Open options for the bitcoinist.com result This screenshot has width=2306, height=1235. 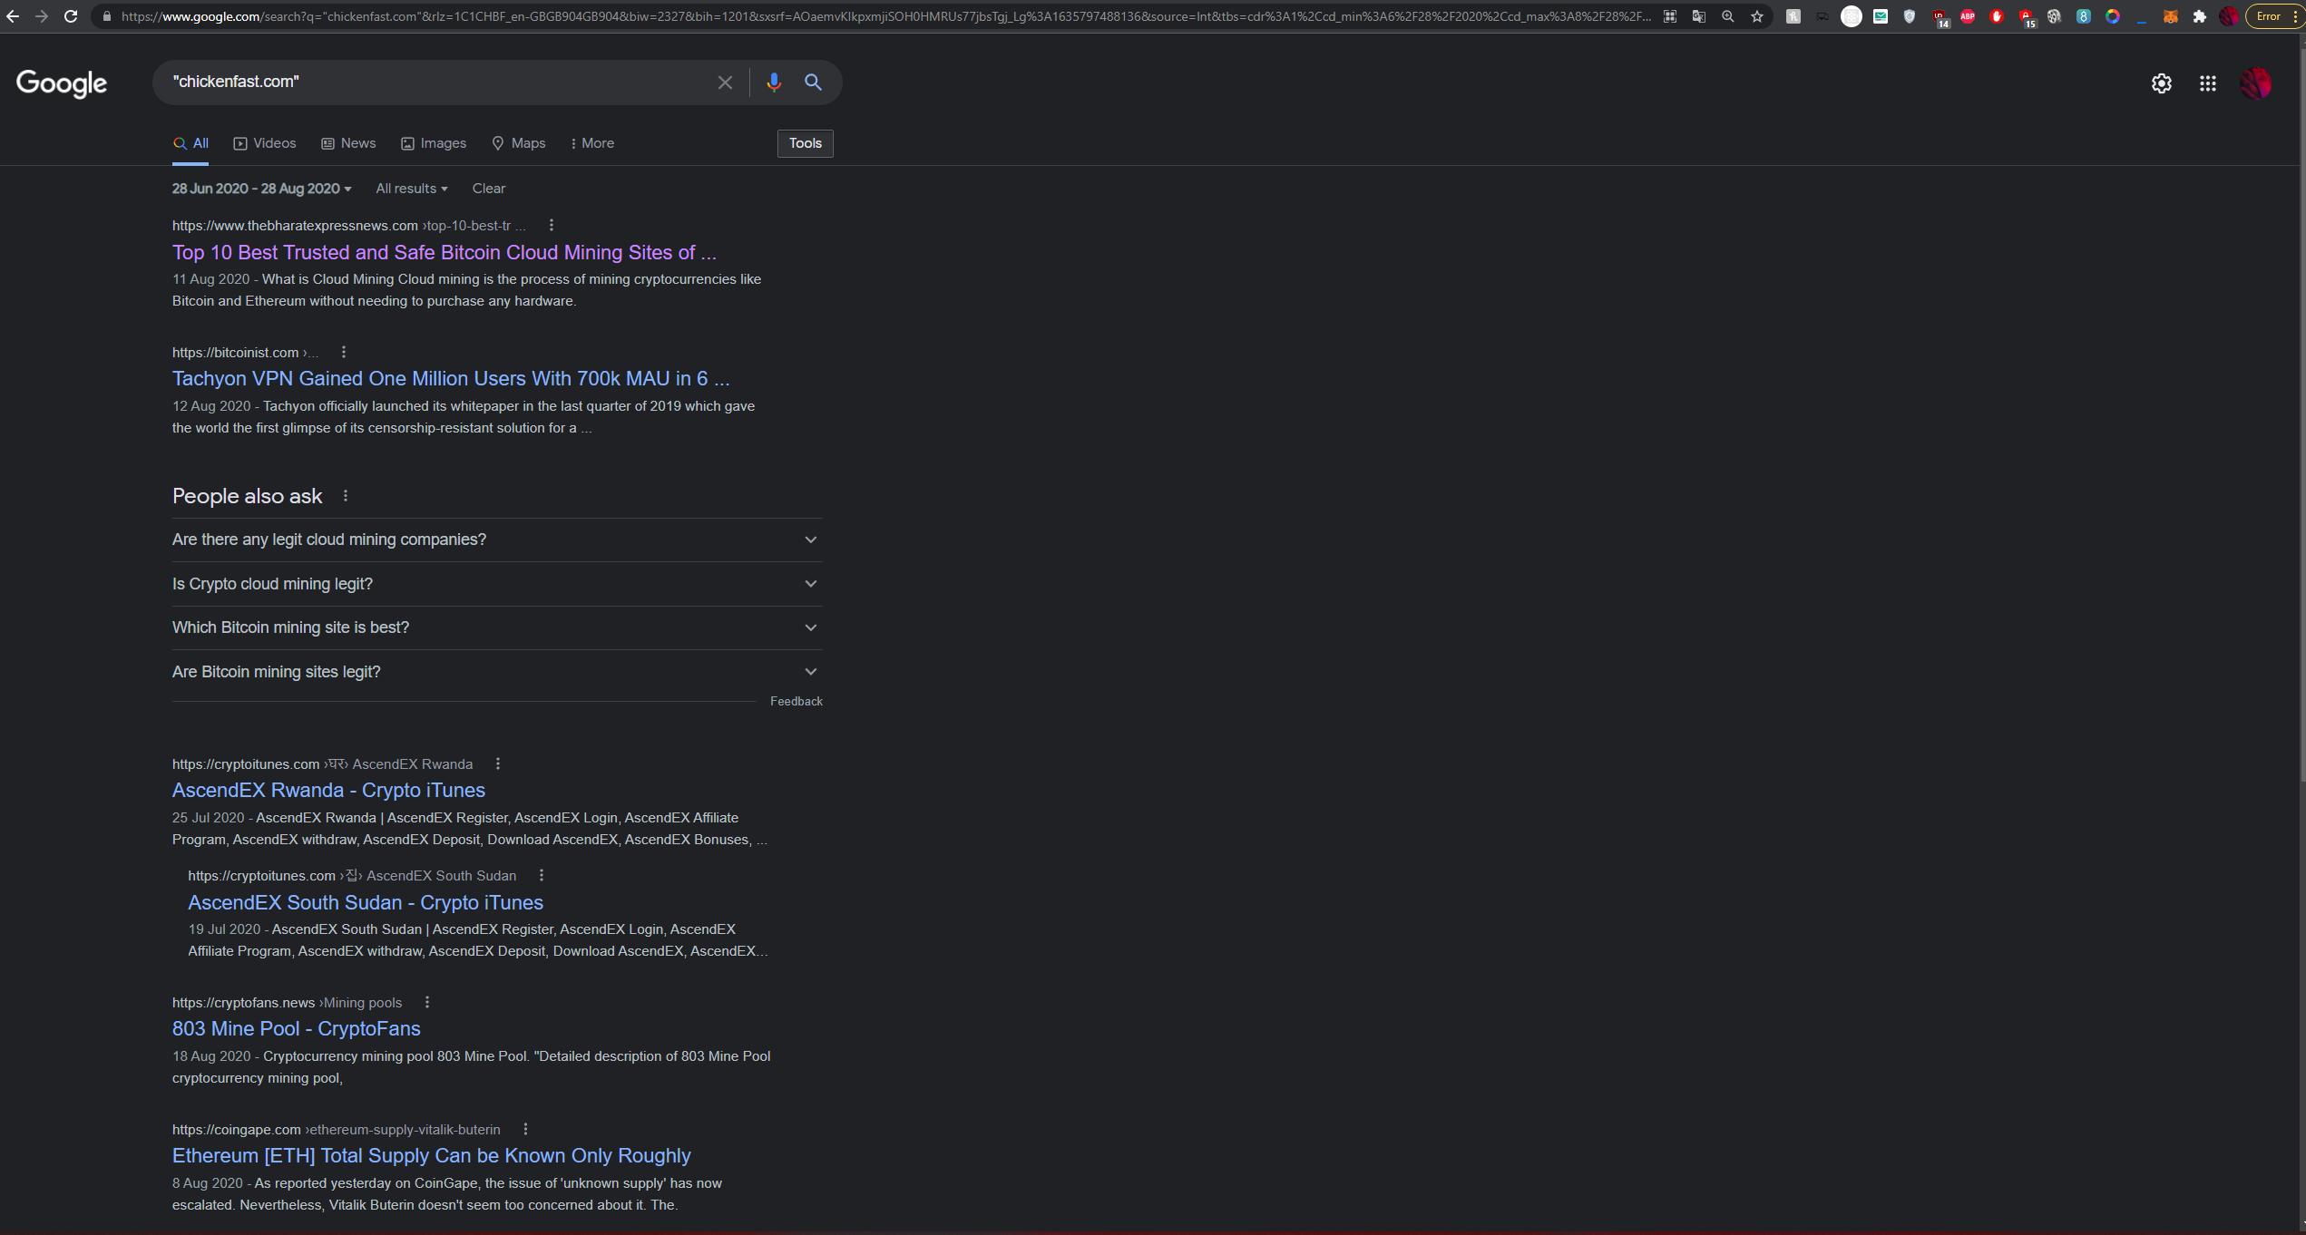(344, 352)
